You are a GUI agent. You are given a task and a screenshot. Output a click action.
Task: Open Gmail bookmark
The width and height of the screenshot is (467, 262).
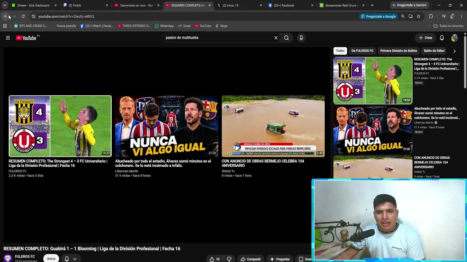[x=184, y=26]
